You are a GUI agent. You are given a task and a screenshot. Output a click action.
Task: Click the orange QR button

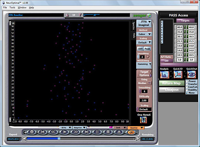(x=131, y=132)
